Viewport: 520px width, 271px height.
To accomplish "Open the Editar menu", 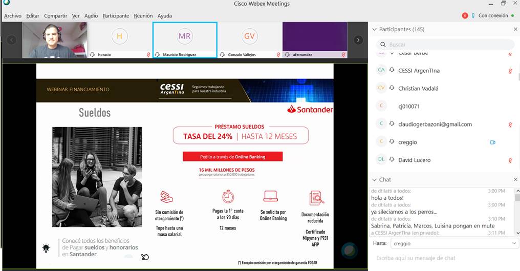I will 33,15.
